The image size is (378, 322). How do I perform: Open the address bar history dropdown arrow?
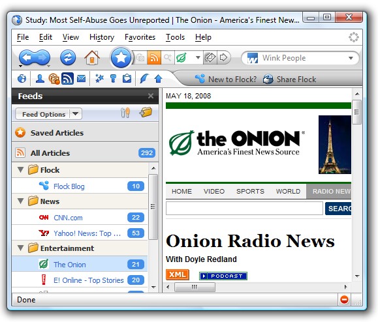click(x=198, y=57)
